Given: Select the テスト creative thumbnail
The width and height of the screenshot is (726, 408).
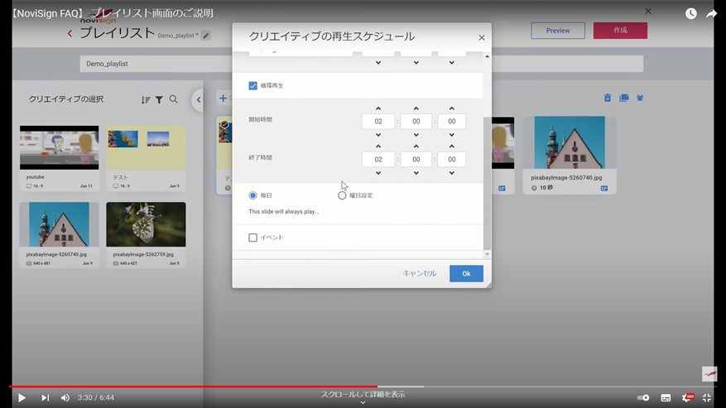Looking at the screenshot, I should tap(146, 147).
